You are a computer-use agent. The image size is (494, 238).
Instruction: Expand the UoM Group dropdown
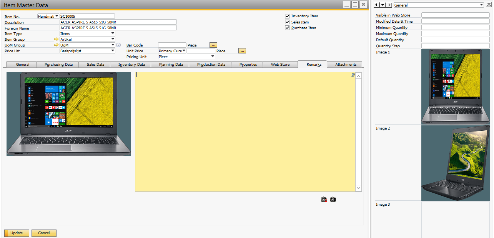pyautogui.click(x=113, y=45)
